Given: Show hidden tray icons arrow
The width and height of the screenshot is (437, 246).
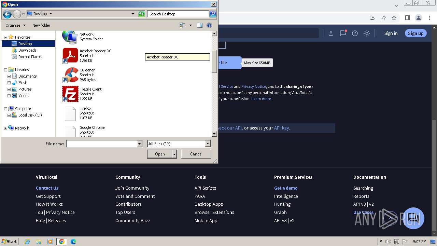Looking at the screenshot, I should click(x=381, y=242).
